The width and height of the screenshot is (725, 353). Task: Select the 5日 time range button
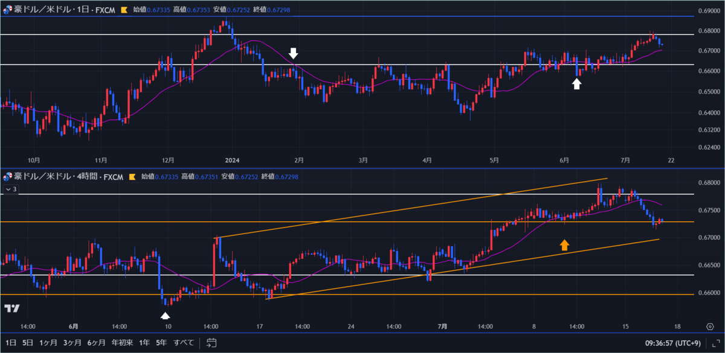28,343
